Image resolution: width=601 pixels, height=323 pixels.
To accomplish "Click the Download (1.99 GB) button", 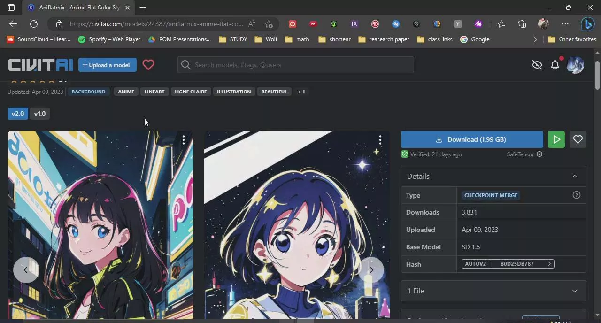I will coord(472,139).
